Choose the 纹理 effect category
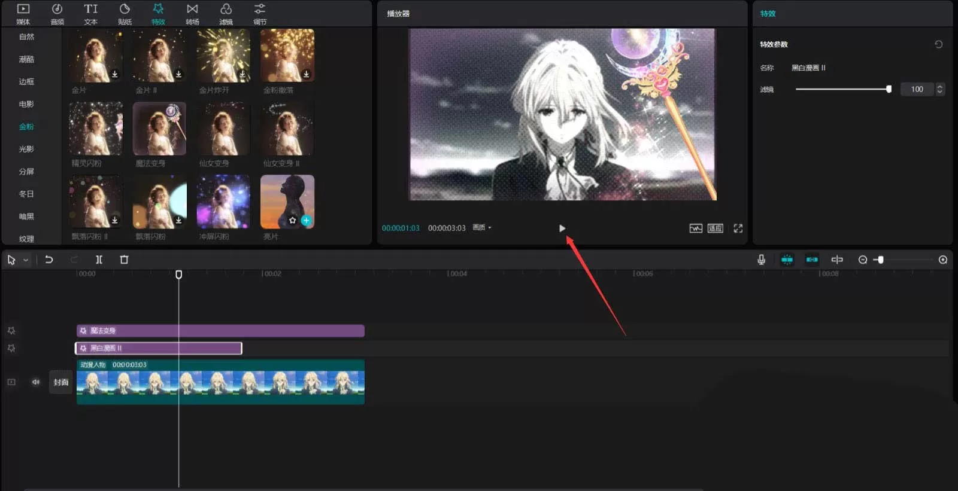Screen dimensions: 958x491 [26, 239]
